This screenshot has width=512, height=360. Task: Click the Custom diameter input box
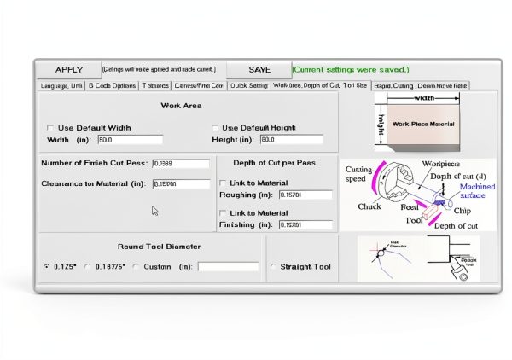tap(228, 267)
